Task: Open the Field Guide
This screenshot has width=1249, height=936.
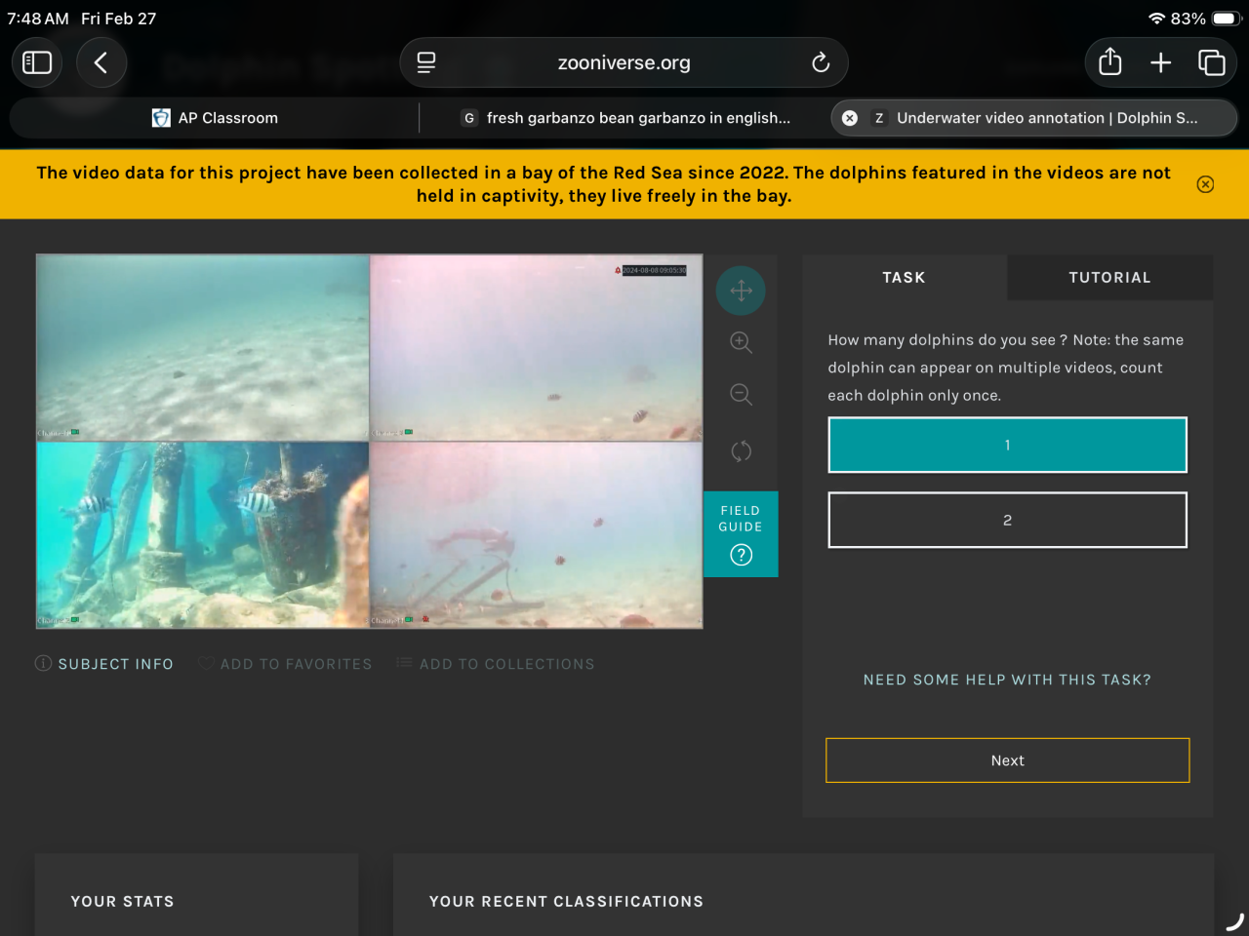Action: (x=741, y=534)
